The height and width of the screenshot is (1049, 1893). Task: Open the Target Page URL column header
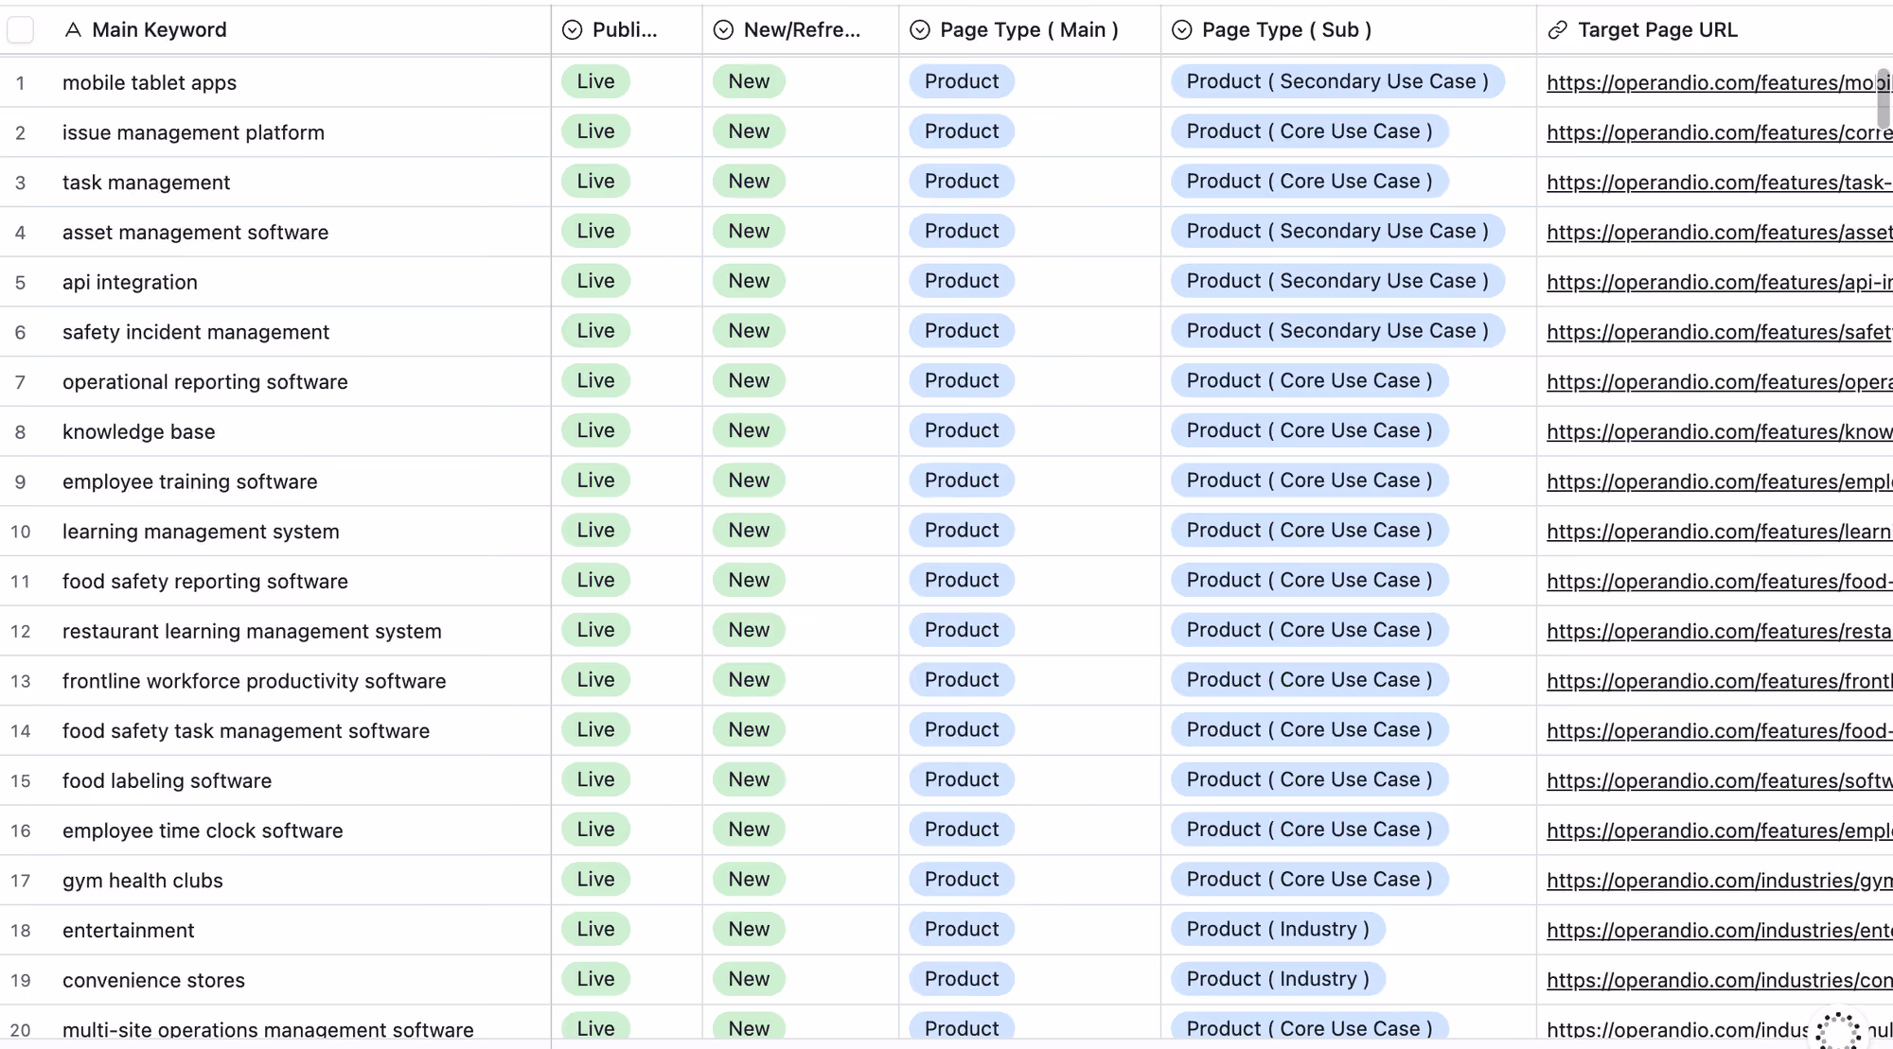(1715, 30)
